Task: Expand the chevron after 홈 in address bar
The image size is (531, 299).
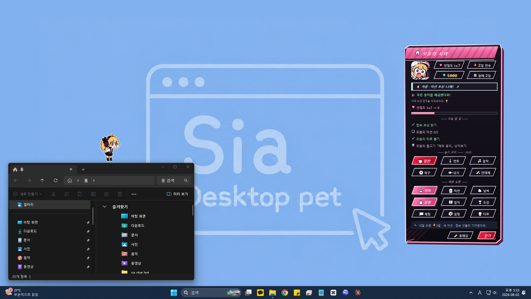Action: [x=94, y=181]
